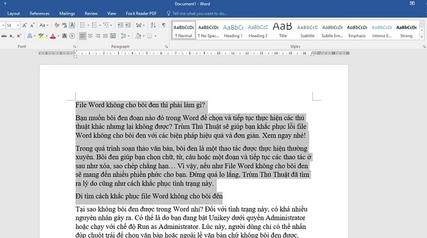The width and height of the screenshot is (427, 238).
Task: Apply the Normal style
Action: point(184,31)
